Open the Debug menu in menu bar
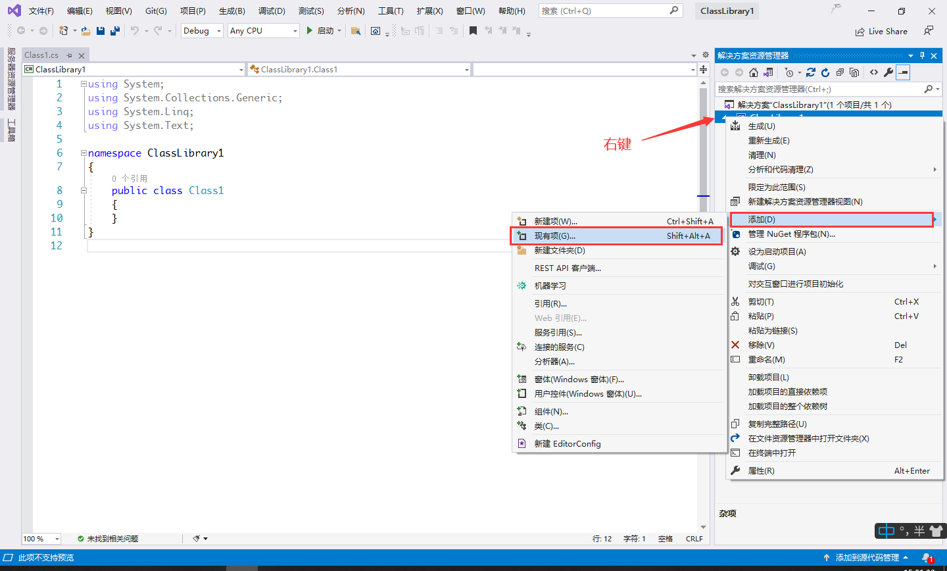This screenshot has height=571, width=947. coord(272,11)
